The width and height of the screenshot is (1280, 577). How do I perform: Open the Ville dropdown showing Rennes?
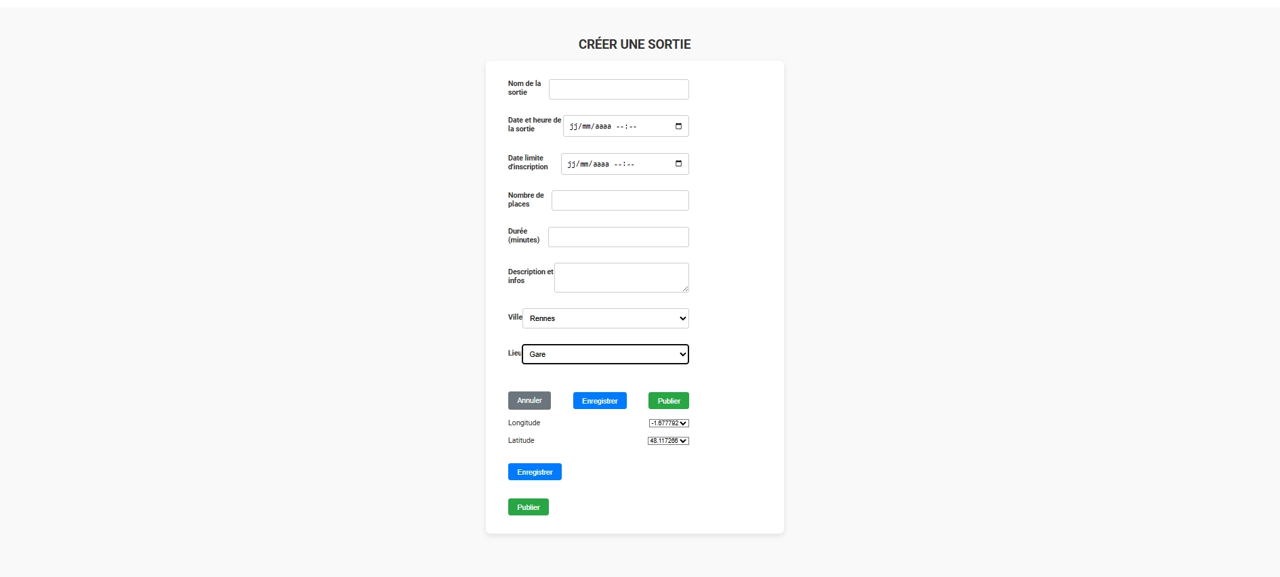tap(605, 318)
